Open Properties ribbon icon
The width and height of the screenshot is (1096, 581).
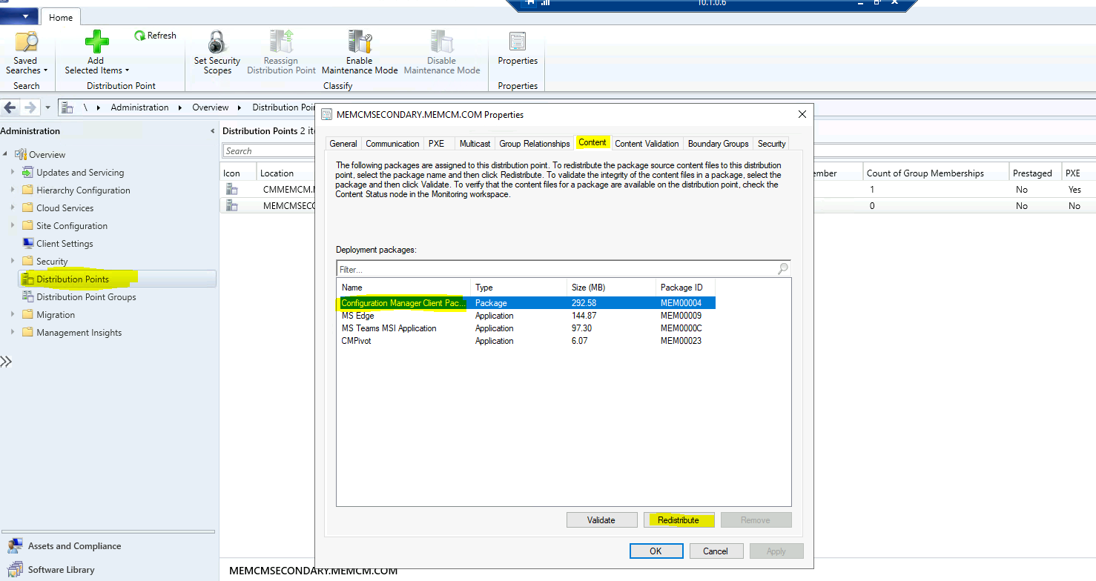click(518, 42)
